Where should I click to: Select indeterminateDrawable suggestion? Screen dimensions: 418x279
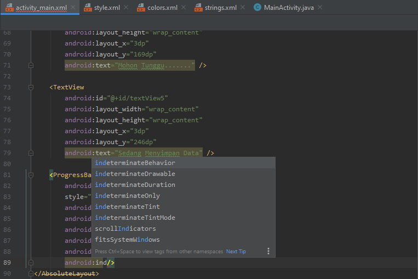184,174
